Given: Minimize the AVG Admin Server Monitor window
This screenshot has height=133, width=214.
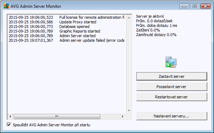Looking at the screenshot, I should coord(184,6).
